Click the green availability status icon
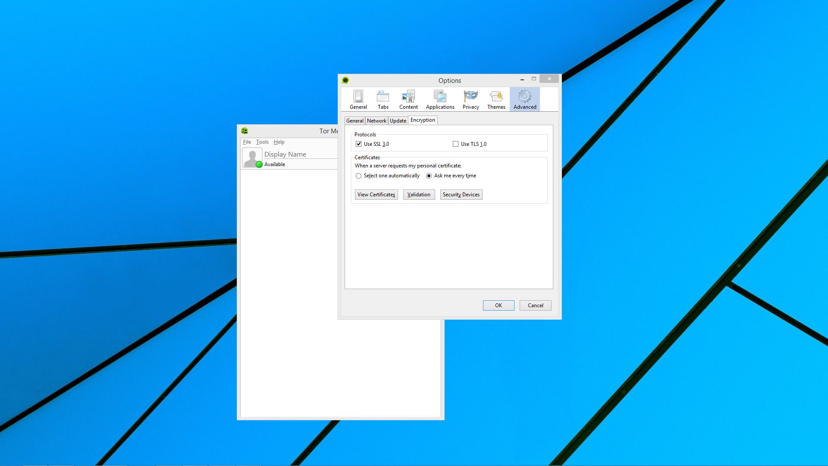The width and height of the screenshot is (828, 466). point(259,164)
